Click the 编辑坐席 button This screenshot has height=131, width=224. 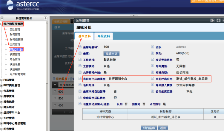click(111, 54)
